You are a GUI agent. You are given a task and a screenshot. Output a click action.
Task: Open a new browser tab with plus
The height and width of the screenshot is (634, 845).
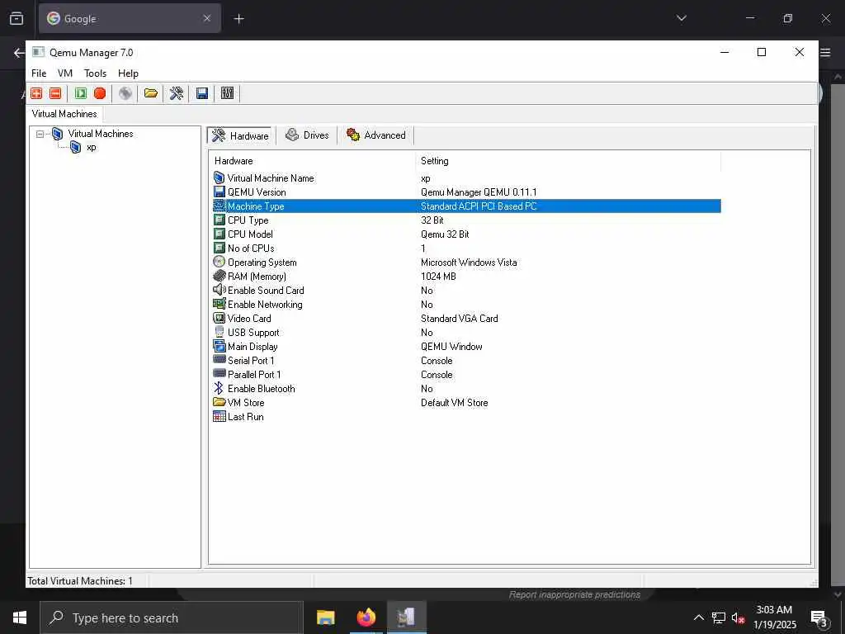(238, 19)
